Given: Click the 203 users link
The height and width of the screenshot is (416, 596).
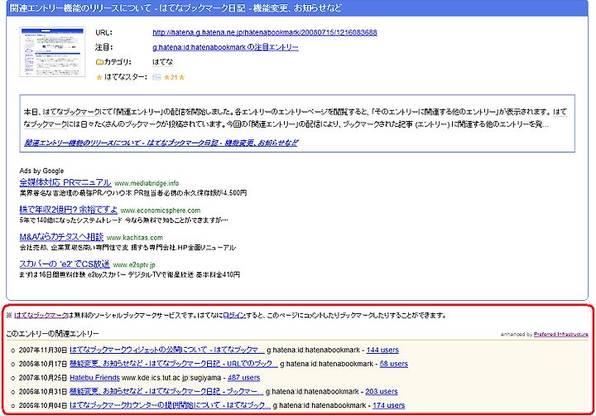Looking at the screenshot, I should (382, 392).
